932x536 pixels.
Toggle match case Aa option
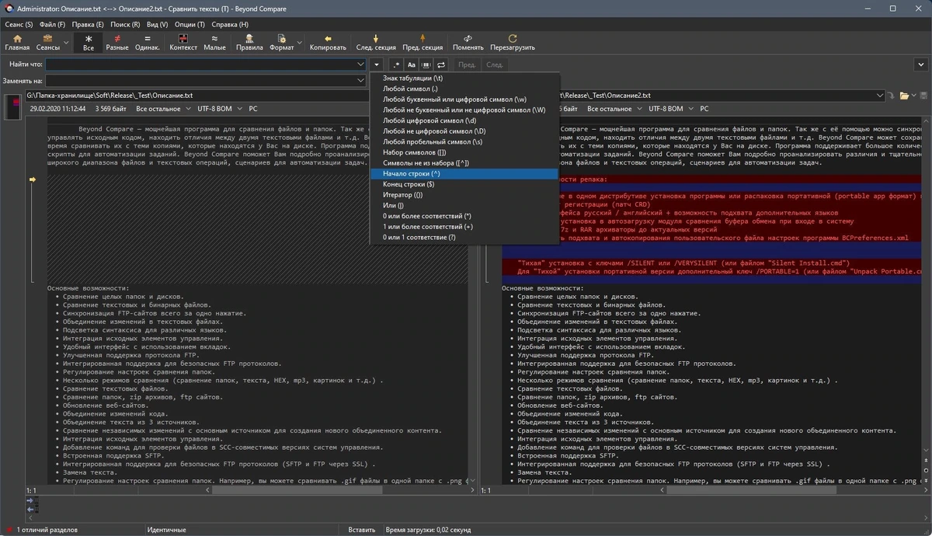(412, 65)
